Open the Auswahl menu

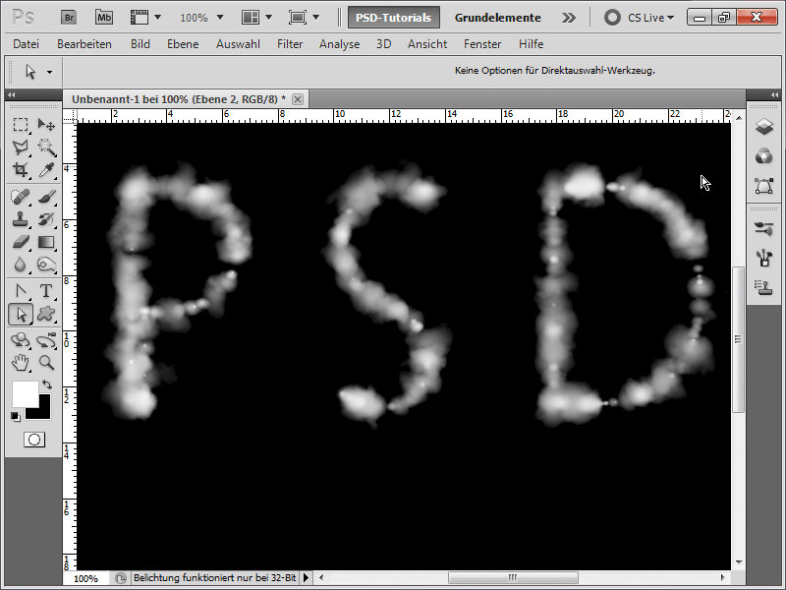click(238, 44)
